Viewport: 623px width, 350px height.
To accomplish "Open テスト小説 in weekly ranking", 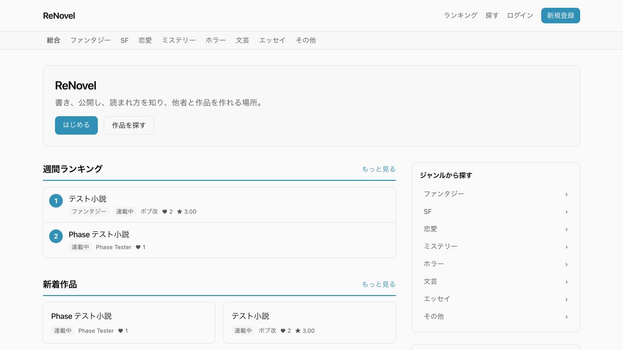I will click(x=88, y=199).
